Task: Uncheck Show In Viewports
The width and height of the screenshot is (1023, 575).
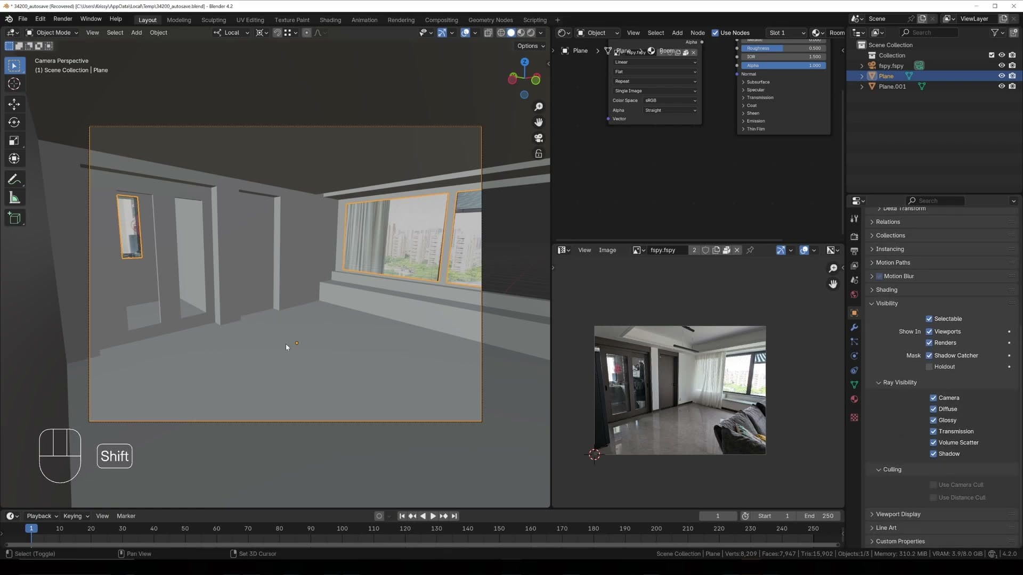Action: click(929, 332)
